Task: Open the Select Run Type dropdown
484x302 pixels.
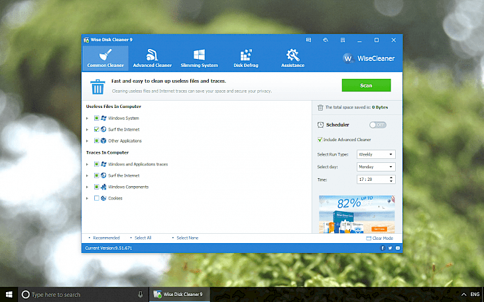Action: pos(376,154)
